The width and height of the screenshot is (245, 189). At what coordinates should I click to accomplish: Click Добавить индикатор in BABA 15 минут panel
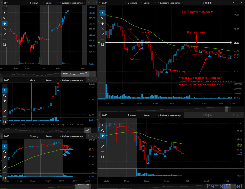pyautogui.click(x=72, y=136)
